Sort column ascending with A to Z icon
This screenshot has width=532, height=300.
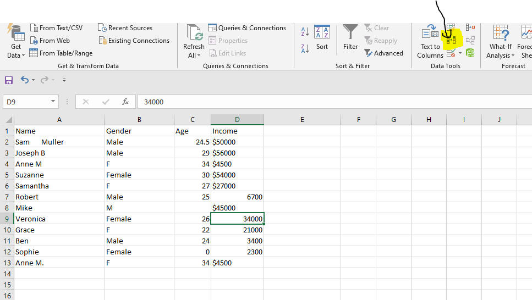coord(305,33)
